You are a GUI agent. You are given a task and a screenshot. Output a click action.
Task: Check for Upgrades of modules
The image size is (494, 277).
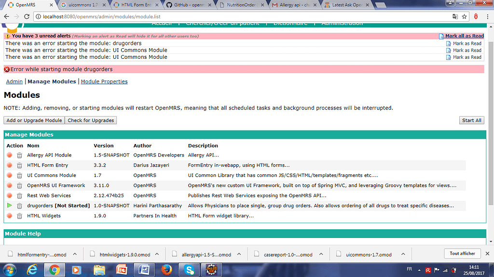tap(91, 120)
